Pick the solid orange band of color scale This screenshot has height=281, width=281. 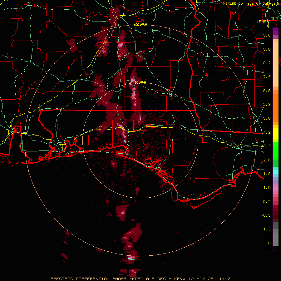[276, 107]
